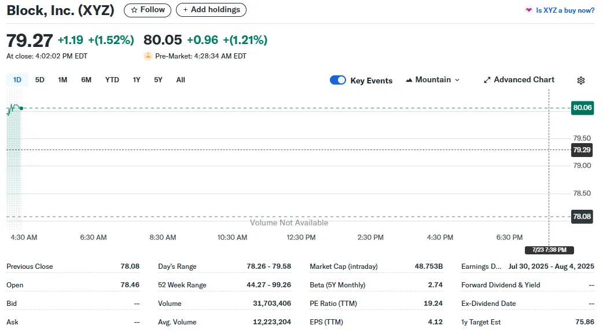The height and width of the screenshot is (332, 603).
Task: Show All-time chart range
Action: tap(181, 80)
